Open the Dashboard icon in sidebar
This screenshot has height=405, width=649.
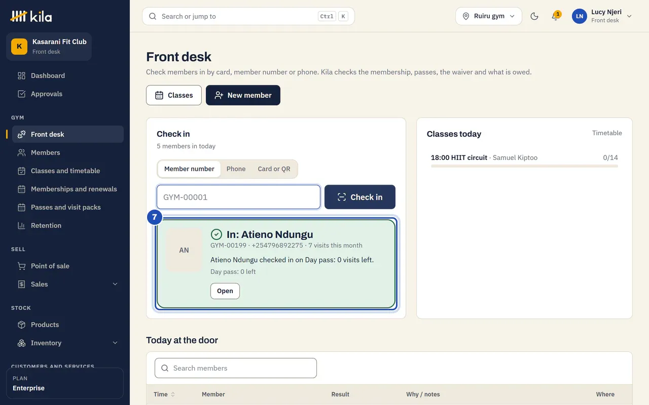click(x=21, y=75)
